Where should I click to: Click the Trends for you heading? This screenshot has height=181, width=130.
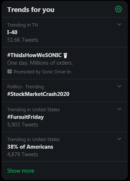31,10
